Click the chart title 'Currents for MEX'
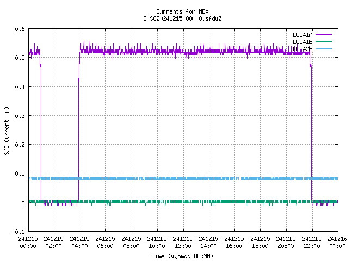The width and height of the screenshot is (348, 261). (182, 11)
